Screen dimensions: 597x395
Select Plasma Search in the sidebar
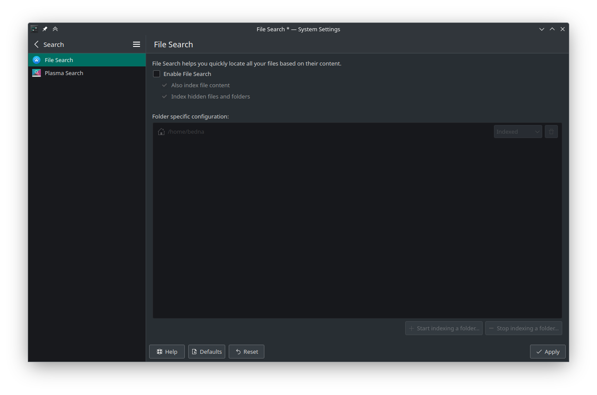click(64, 73)
